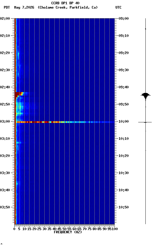Click the '03:00' PDT time label
Viewport: 158px width, 247px height.
click(5, 121)
